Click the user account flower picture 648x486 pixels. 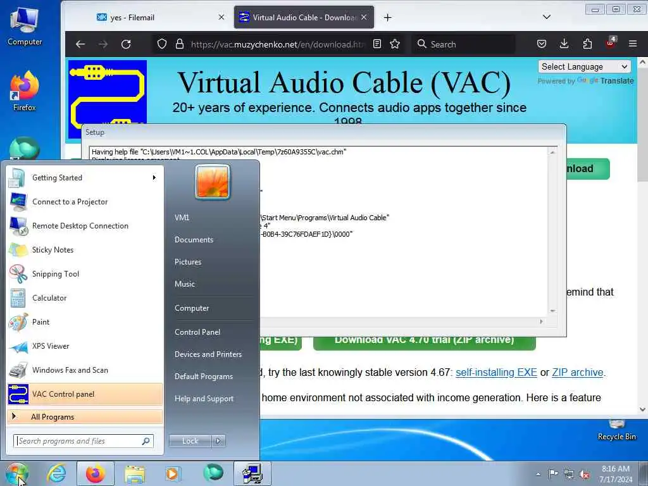pos(213,182)
